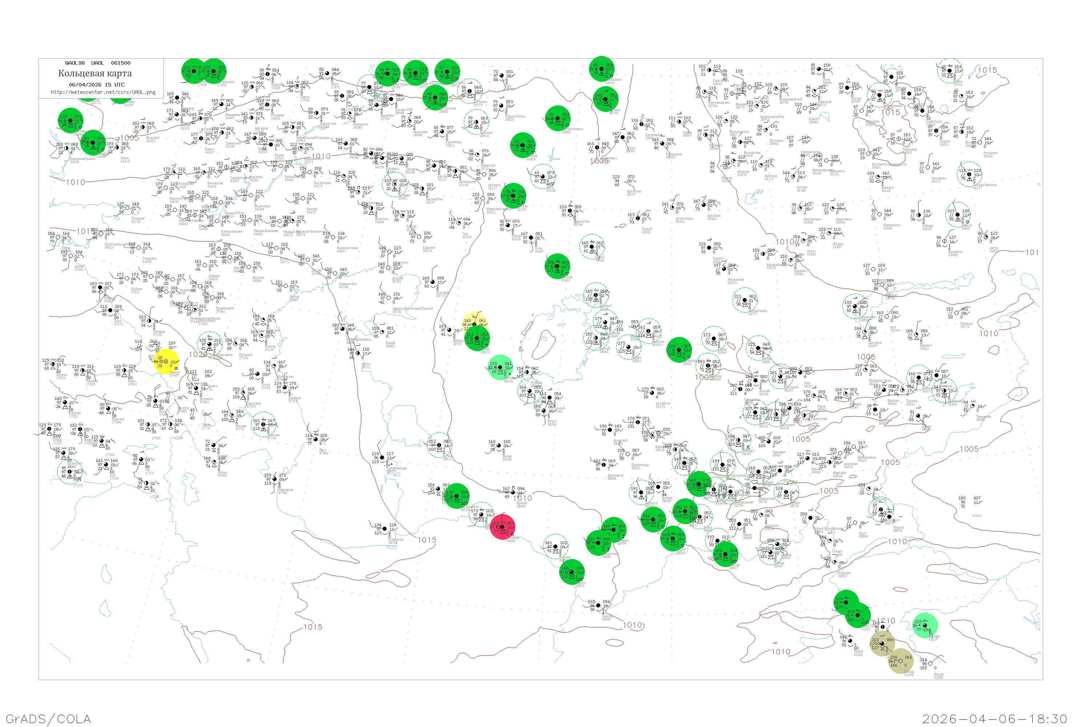Image resolution: width=1090 pixels, height=727 pixels.
Task: Click the bright yellow station circle near Samsun
Action: [x=165, y=361]
